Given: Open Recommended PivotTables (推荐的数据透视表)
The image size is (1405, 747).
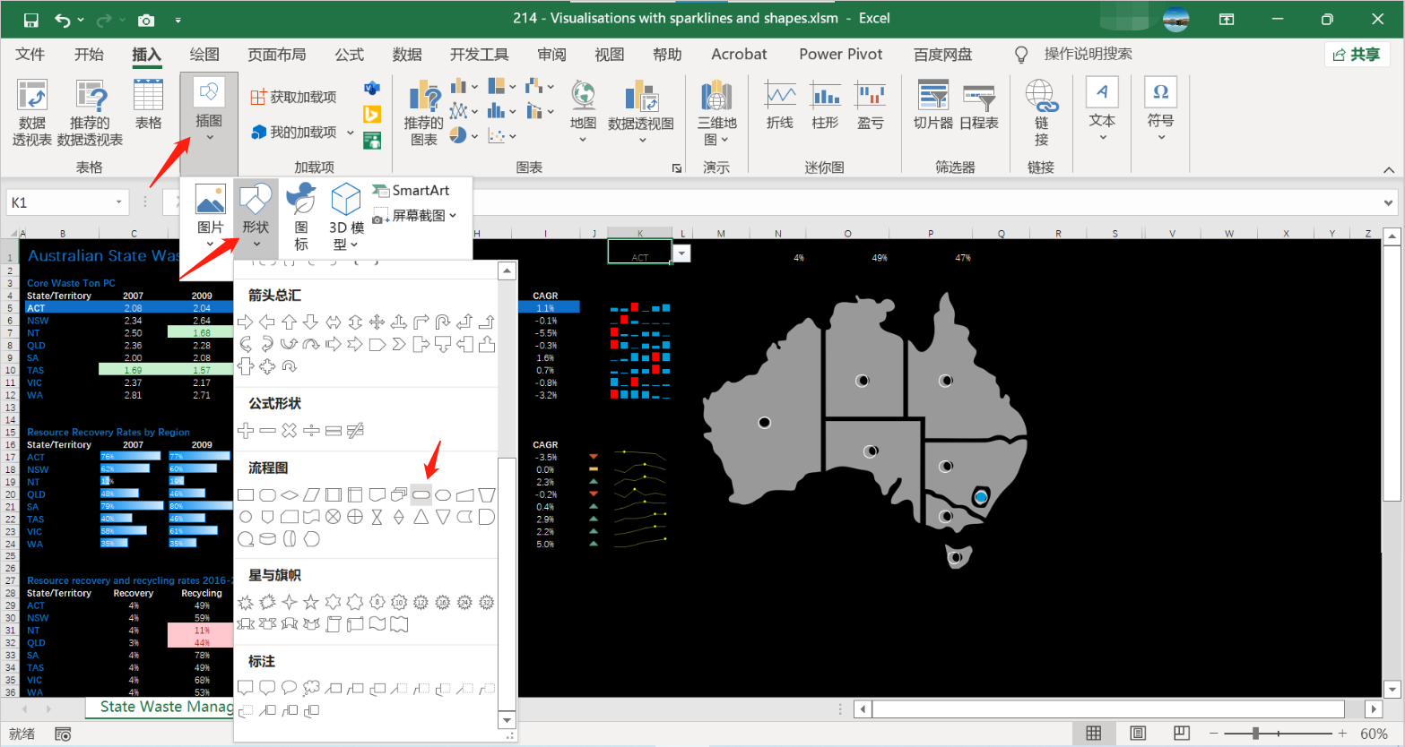Looking at the screenshot, I should (90, 112).
